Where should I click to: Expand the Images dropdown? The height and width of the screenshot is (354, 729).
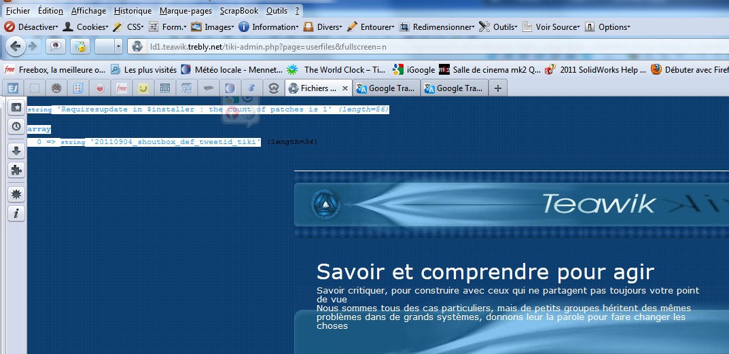tap(213, 27)
